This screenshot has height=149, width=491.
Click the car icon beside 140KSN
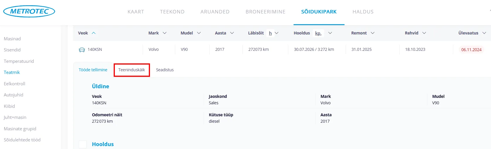(x=82, y=50)
